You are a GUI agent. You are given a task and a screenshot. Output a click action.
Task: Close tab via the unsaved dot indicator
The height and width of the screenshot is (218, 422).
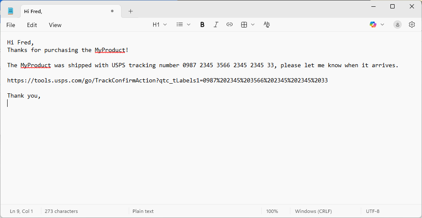(112, 11)
